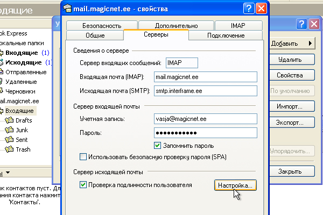Image resolution: width=323 pixels, height=215 pixels.
Task: Click help button of the accounts window behind
Action: (301, 24)
